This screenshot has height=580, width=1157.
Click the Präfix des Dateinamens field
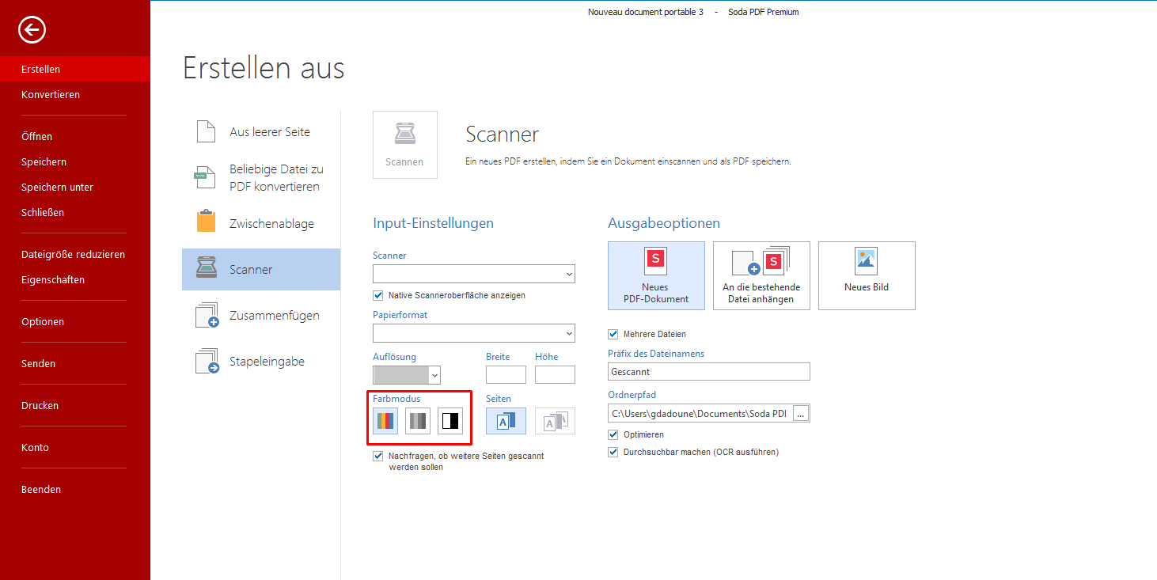pyautogui.click(x=709, y=371)
